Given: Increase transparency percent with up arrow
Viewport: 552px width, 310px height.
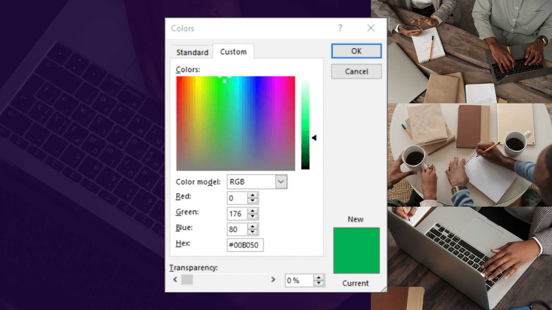Looking at the screenshot, I should tap(319, 278).
